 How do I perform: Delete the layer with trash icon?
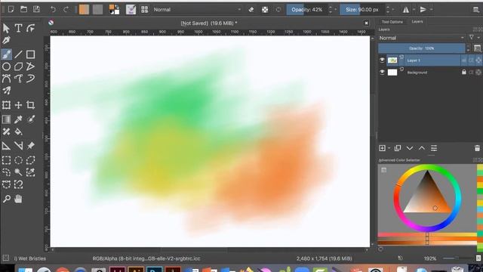(477, 148)
